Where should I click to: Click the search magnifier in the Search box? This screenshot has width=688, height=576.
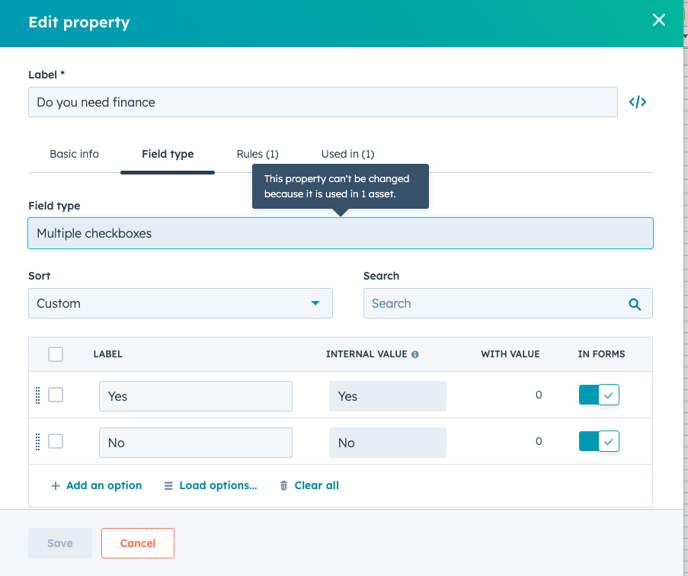pos(635,303)
